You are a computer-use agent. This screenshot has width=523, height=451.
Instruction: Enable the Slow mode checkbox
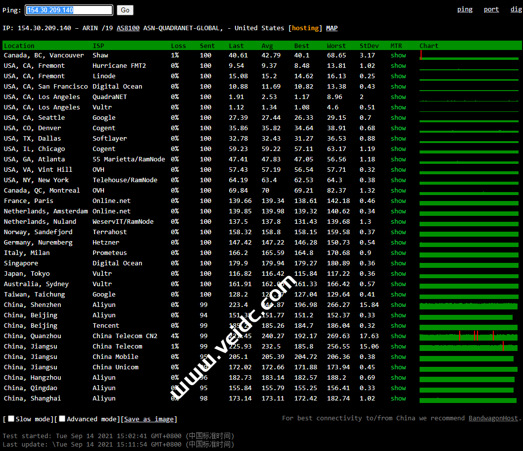pyautogui.click(x=11, y=419)
